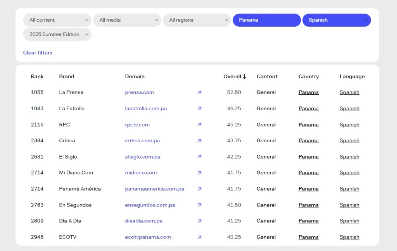Open the rpctv.com domain link
The image size is (397, 251).
click(137, 125)
